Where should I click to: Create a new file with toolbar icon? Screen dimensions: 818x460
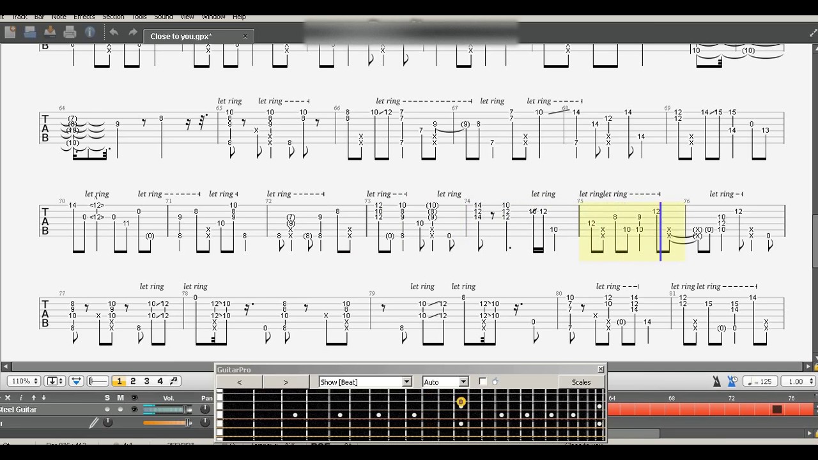coord(10,32)
